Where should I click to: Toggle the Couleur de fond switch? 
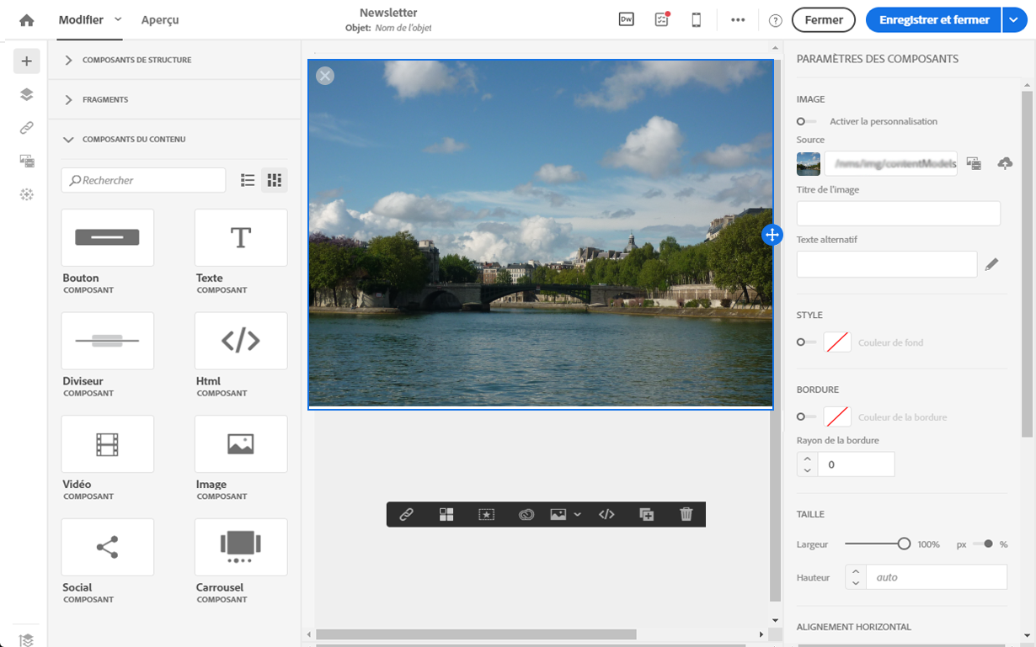(806, 342)
